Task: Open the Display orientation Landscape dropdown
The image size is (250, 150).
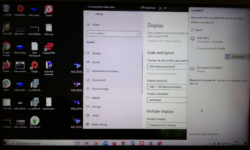Action: click(167, 100)
